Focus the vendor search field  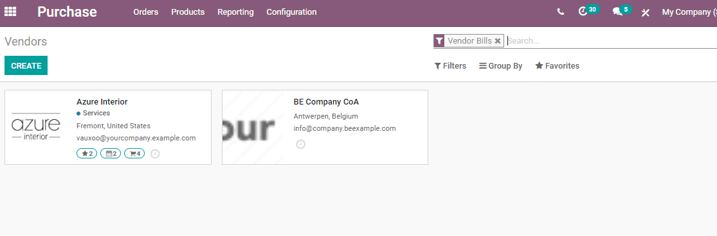click(x=612, y=41)
